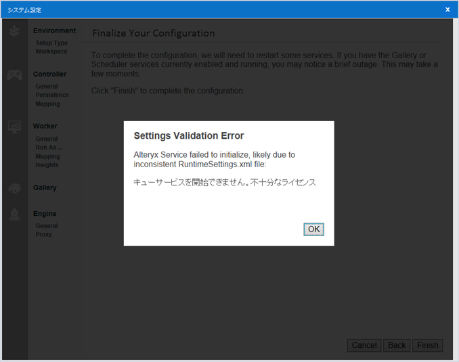Open the Engine section heading
The height and width of the screenshot is (362, 459).
(45, 214)
